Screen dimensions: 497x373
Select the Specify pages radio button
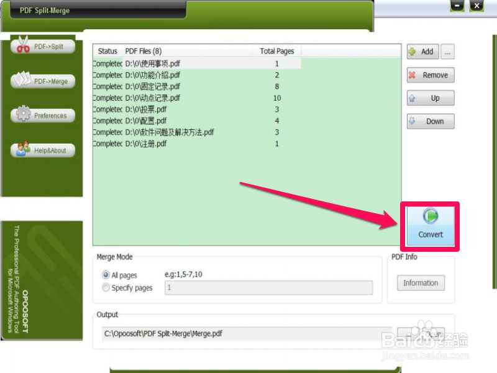coord(106,287)
